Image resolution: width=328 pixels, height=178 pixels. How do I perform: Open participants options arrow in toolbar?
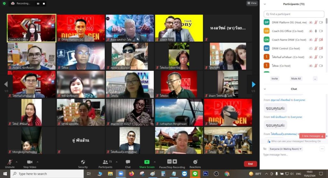pos(117,162)
